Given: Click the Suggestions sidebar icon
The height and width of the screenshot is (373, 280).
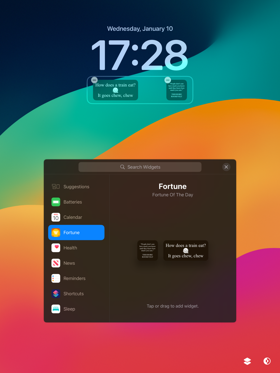Looking at the screenshot, I should point(56,186).
